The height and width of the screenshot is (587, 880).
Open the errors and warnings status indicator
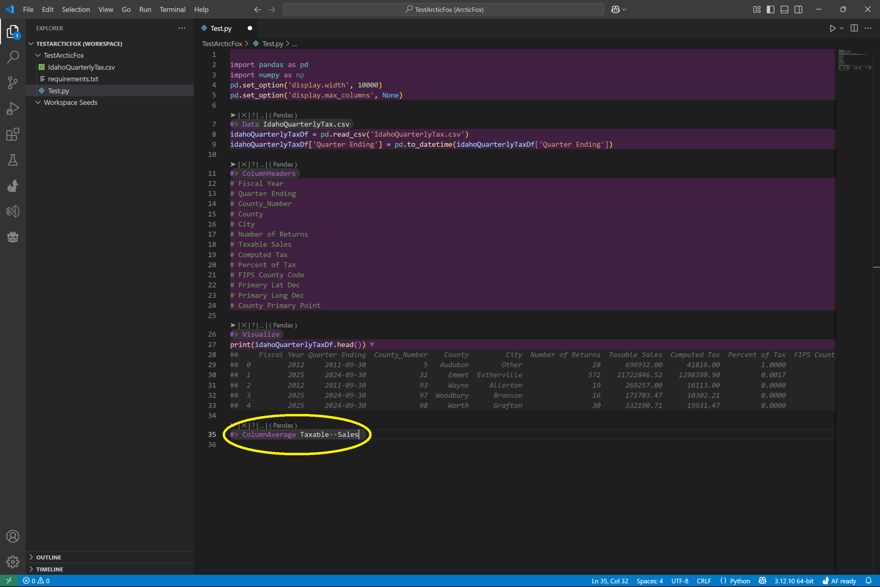(36, 580)
